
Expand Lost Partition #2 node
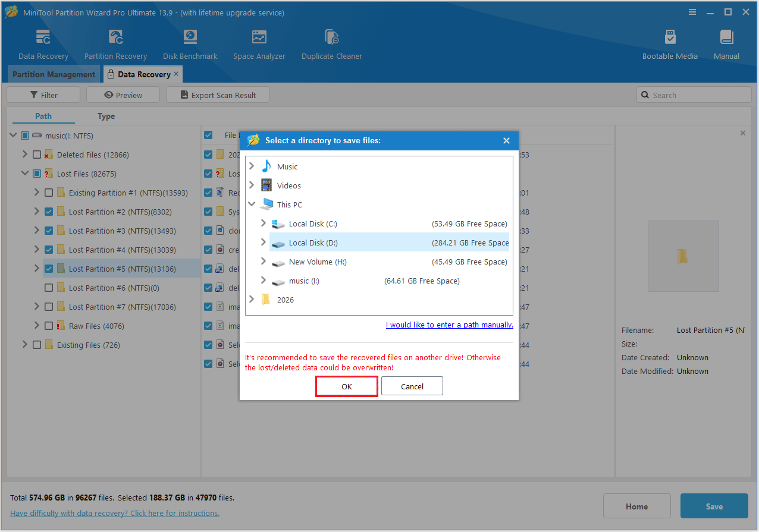tap(37, 212)
